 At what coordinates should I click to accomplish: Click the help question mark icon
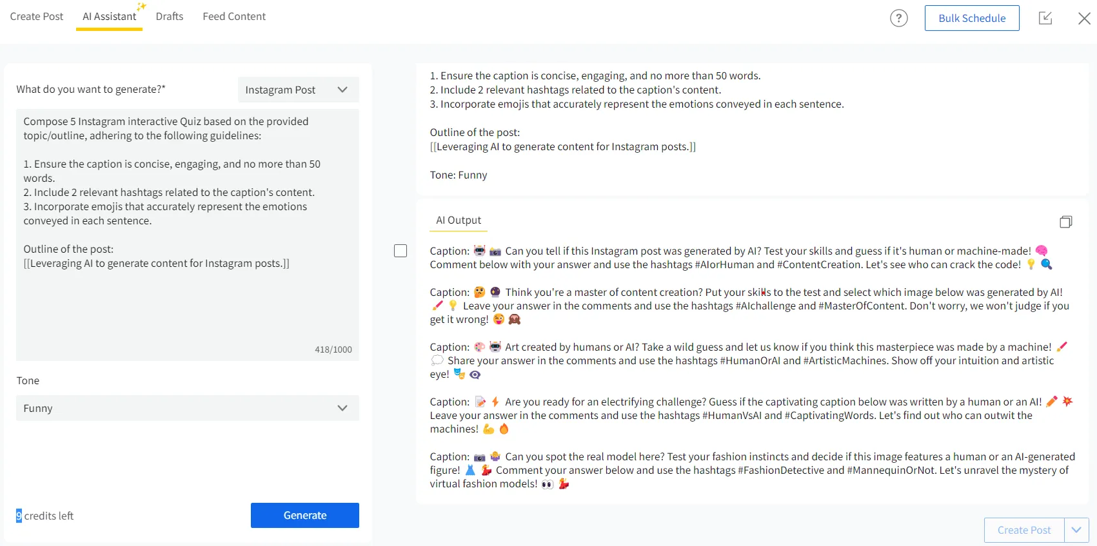(x=898, y=18)
